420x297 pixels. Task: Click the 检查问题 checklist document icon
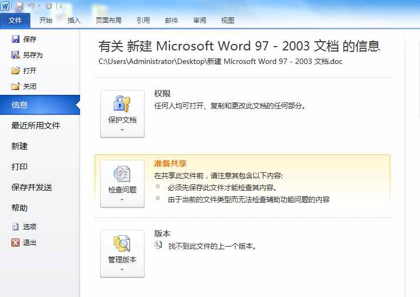click(122, 173)
